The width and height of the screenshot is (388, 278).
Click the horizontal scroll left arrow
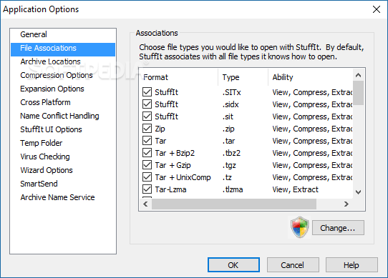click(145, 204)
